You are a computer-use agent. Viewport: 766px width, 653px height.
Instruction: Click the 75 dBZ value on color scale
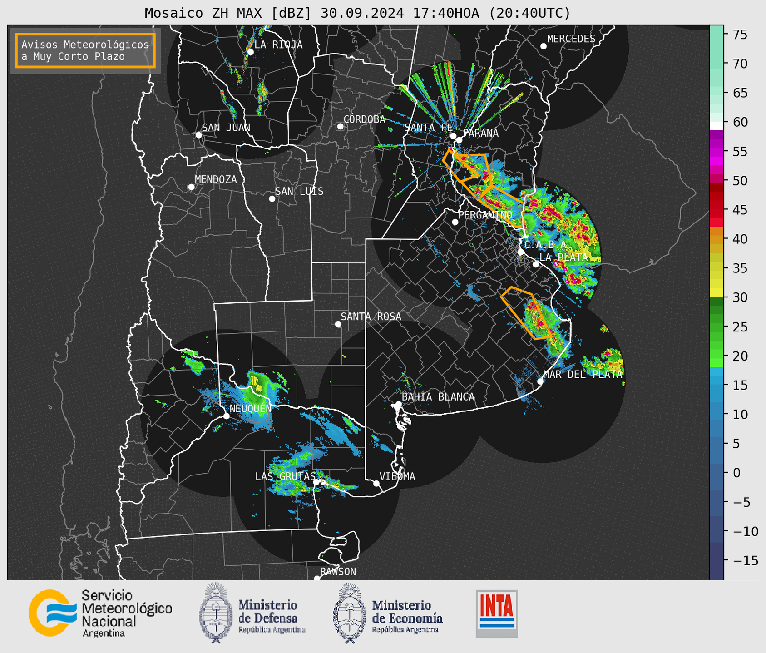(740, 35)
